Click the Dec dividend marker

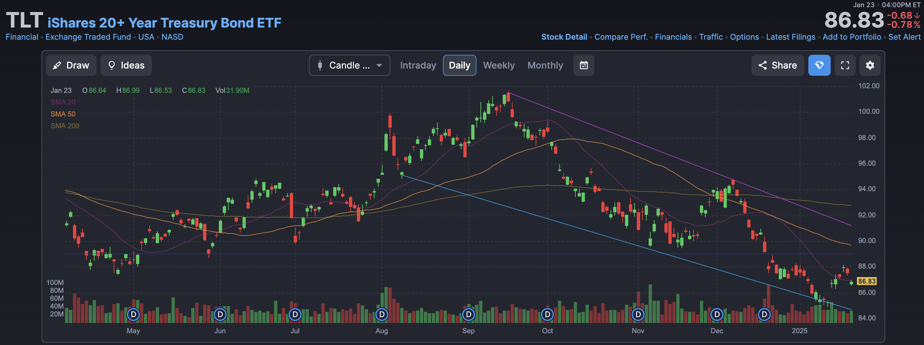click(x=717, y=314)
